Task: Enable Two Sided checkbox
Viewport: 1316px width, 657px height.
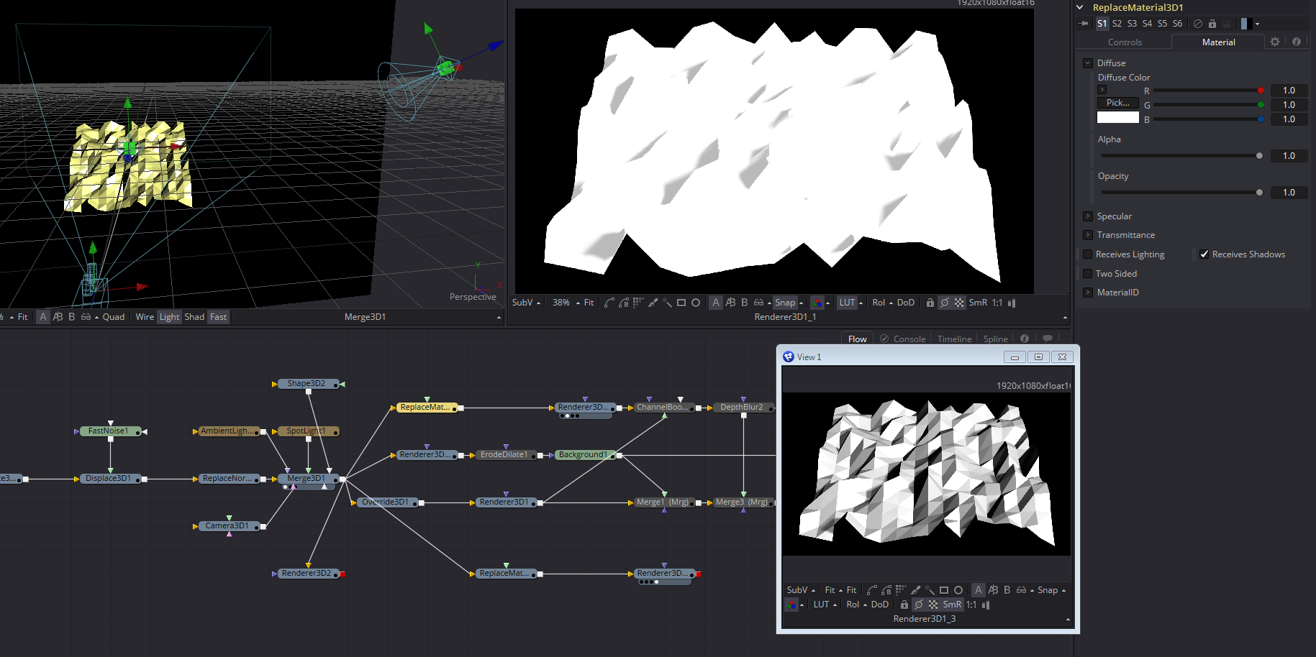Action: pos(1088,274)
